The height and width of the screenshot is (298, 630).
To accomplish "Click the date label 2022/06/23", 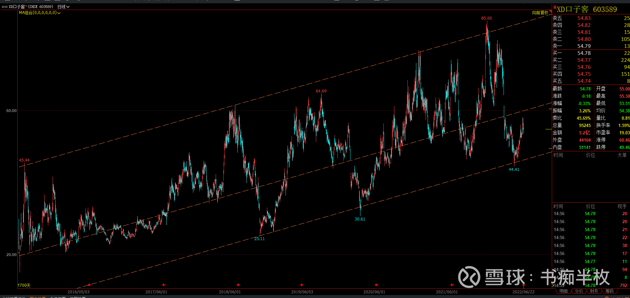I will click(x=523, y=292).
